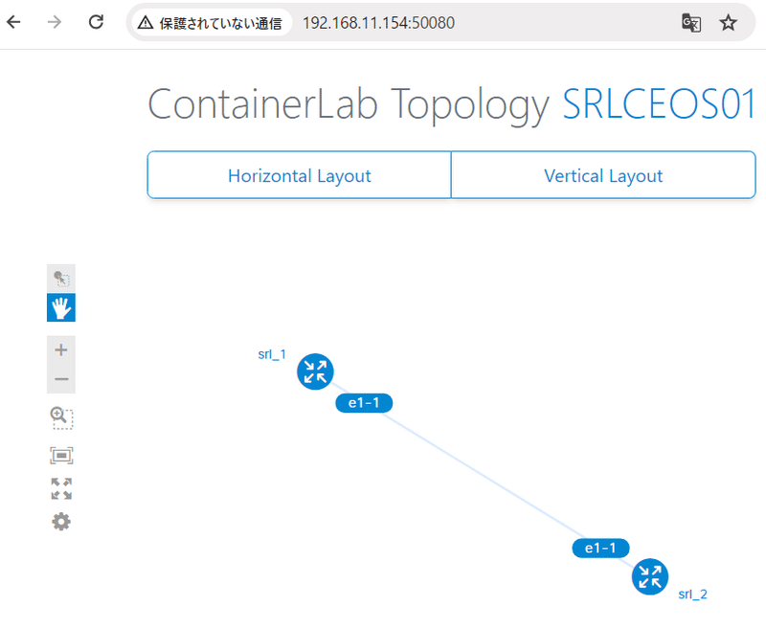Select the srl_2 router node

[650, 577]
